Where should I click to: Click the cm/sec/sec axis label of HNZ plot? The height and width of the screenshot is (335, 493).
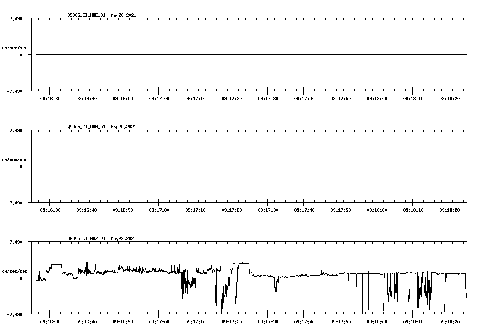click(x=15, y=270)
